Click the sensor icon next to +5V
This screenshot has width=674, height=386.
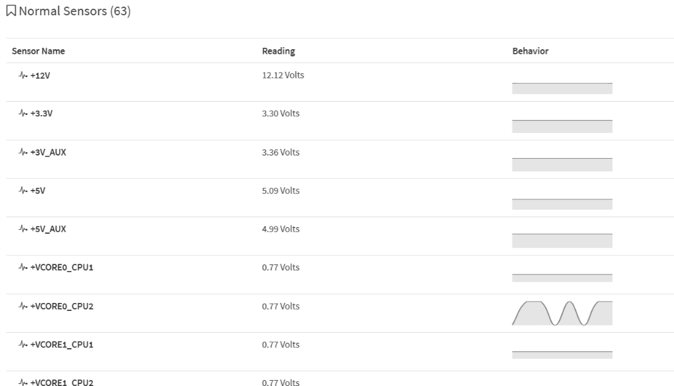(x=22, y=191)
